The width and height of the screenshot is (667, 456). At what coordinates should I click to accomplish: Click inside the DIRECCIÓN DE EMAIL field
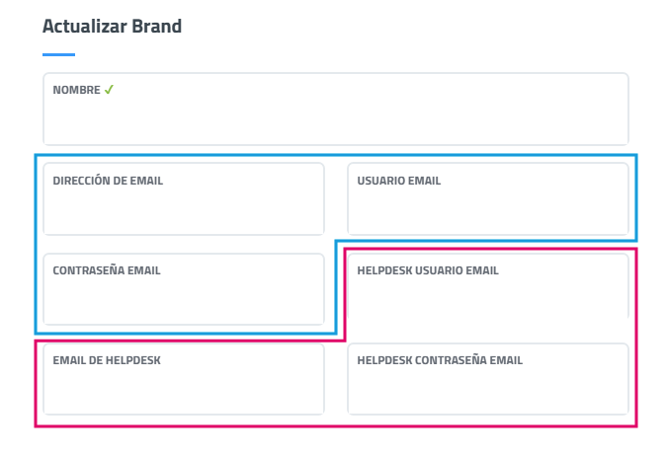pos(184,208)
